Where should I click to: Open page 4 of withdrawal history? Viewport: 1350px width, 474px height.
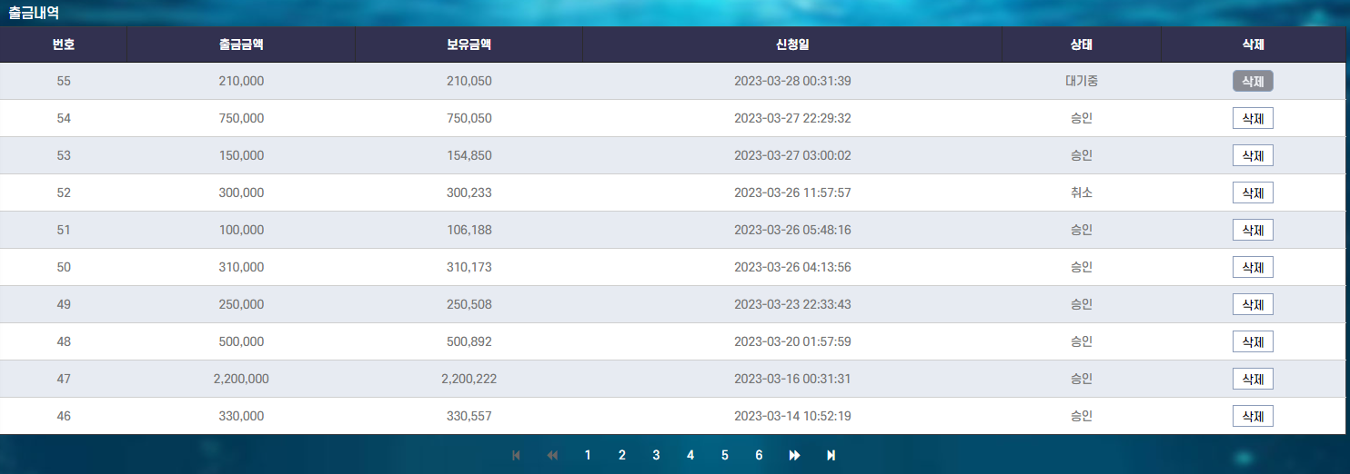click(690, 455)
